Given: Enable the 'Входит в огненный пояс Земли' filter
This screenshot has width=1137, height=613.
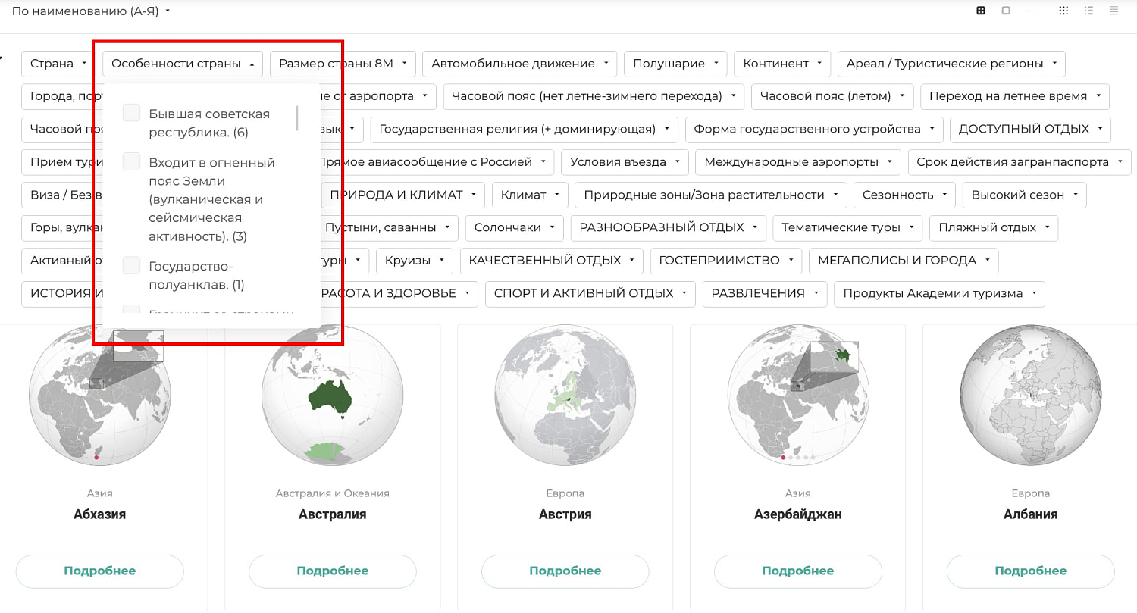Looking at the screenshot, I should pyautogui.click(x=132, y=161).
